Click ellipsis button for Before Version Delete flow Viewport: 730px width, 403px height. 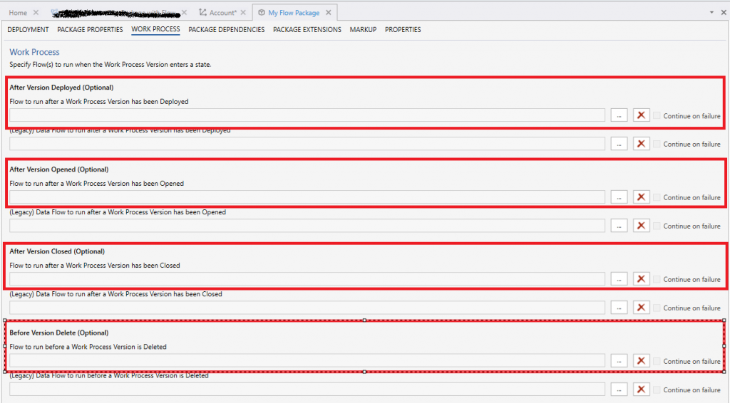coord(619,361)
